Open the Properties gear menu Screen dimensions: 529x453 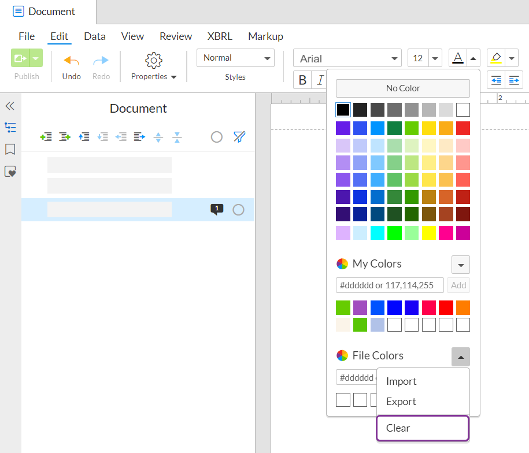154,66
